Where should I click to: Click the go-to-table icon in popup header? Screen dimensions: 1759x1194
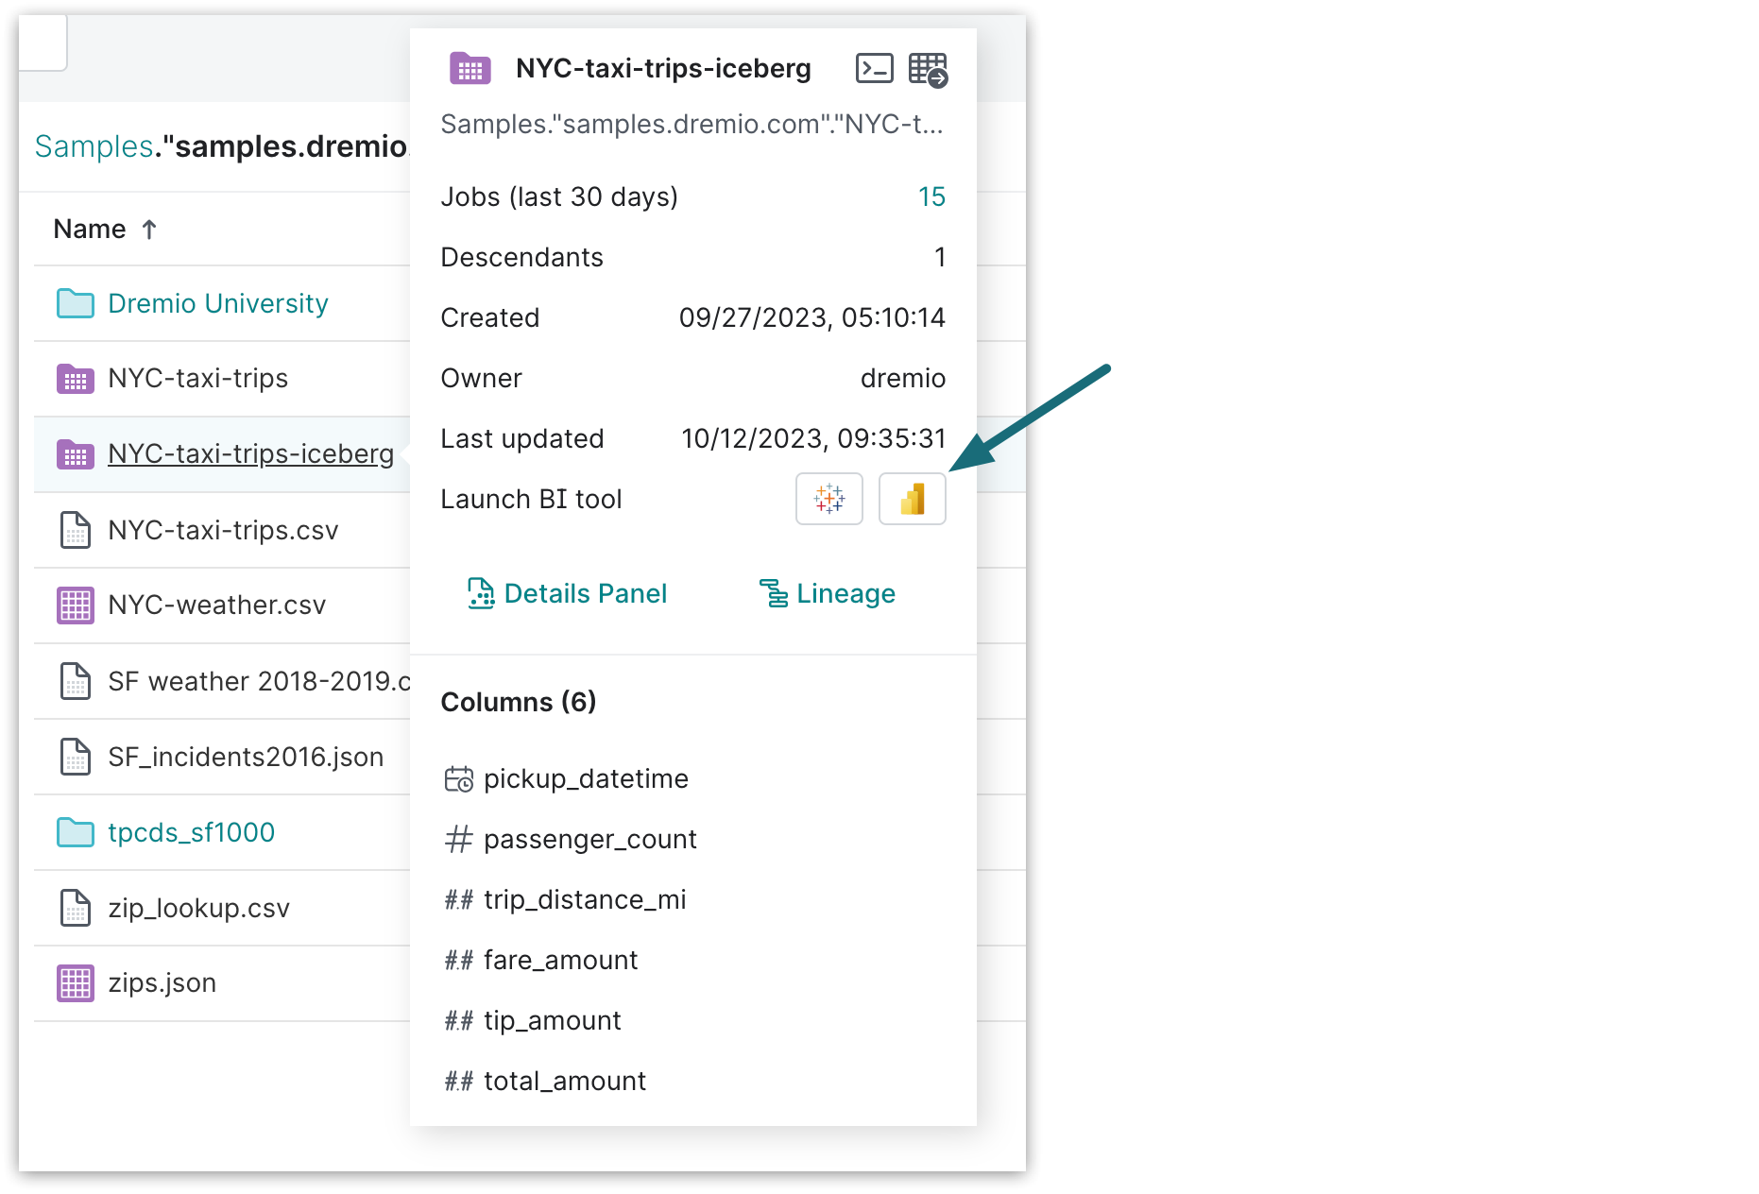(928, 70)
